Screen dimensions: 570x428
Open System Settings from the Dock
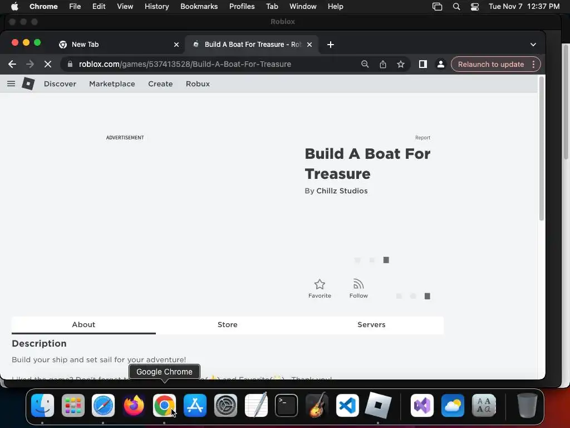225,405
